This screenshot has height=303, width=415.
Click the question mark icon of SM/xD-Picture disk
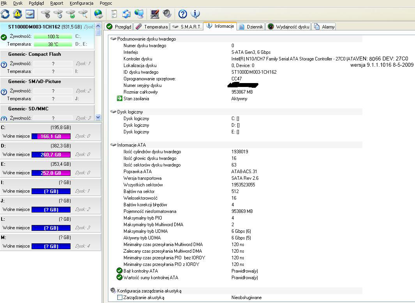pos(4,92)
